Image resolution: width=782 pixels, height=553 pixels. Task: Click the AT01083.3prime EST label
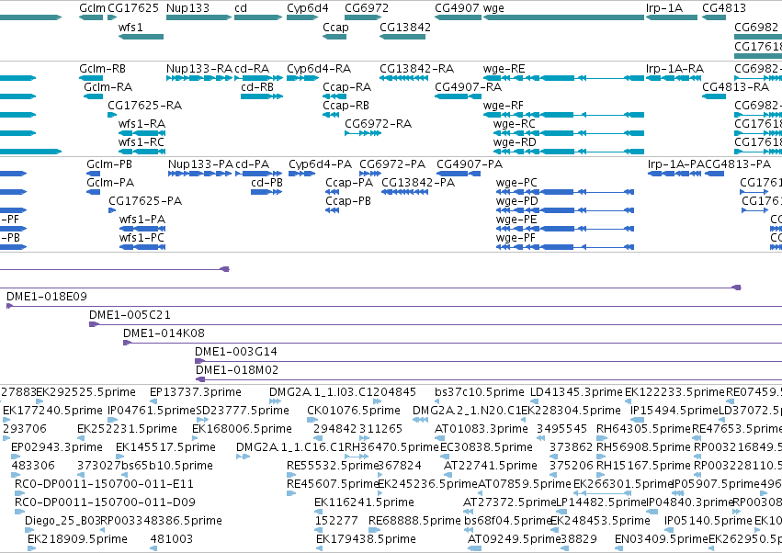[481, 429]
